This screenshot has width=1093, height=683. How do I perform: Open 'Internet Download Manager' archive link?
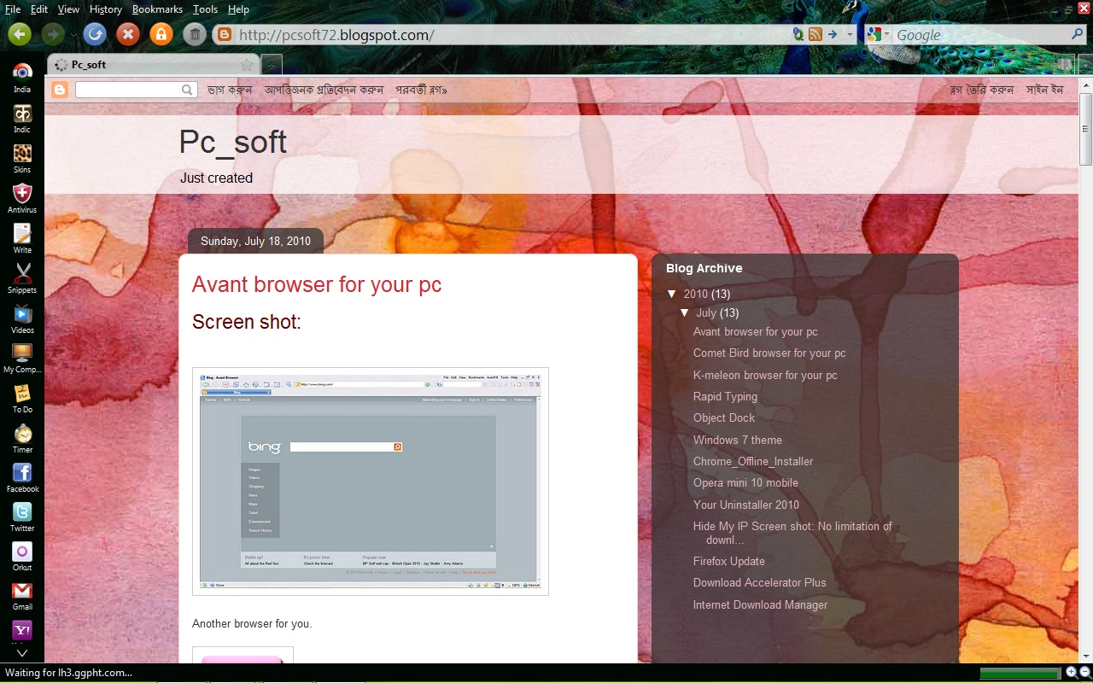[760, 604]
